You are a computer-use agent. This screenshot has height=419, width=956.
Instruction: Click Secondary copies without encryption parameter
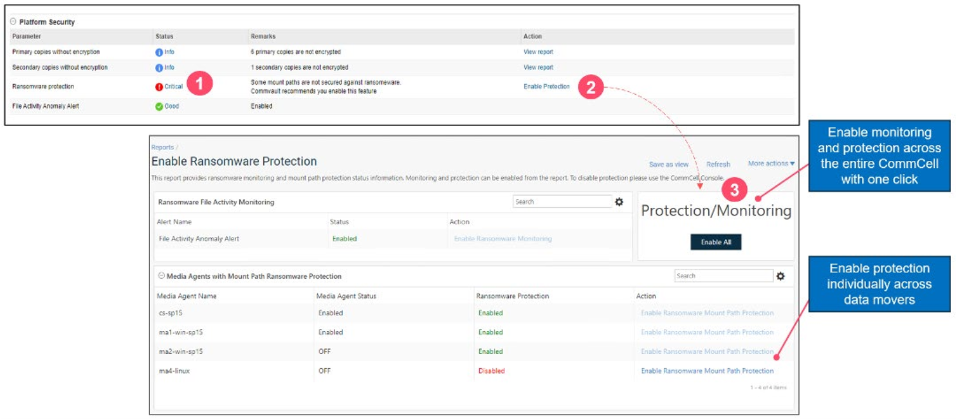click(60, 68)
